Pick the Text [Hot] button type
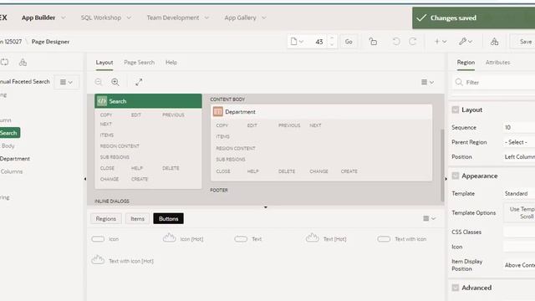The width and height of the screenshot is (535, 301). click(326, 238)
